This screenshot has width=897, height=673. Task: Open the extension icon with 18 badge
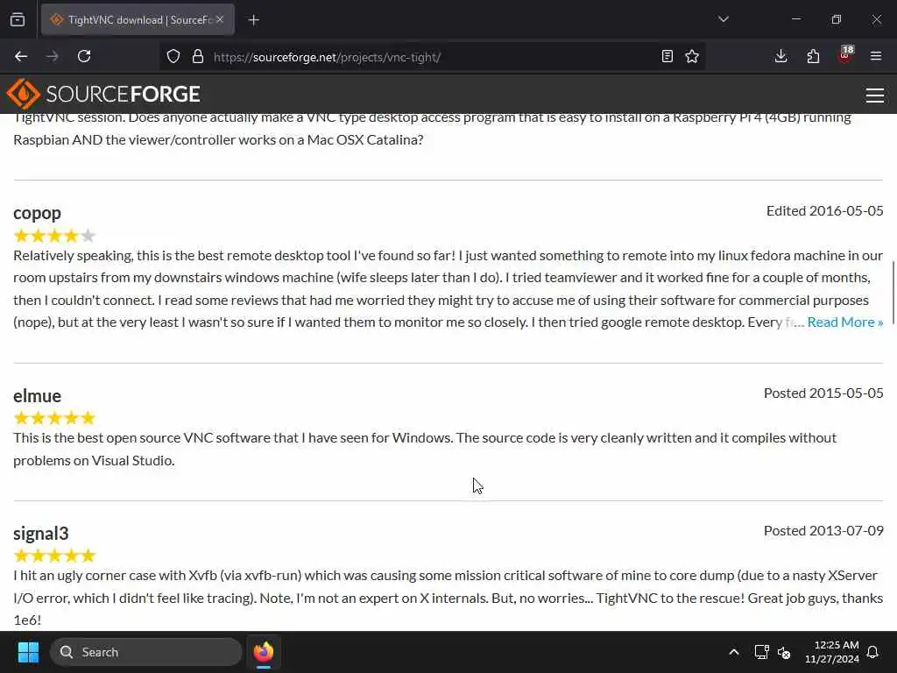[x=845, y=54]
